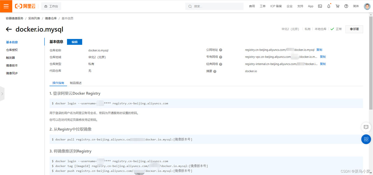Click help icon next to 摘要

[x=215, y=71]
